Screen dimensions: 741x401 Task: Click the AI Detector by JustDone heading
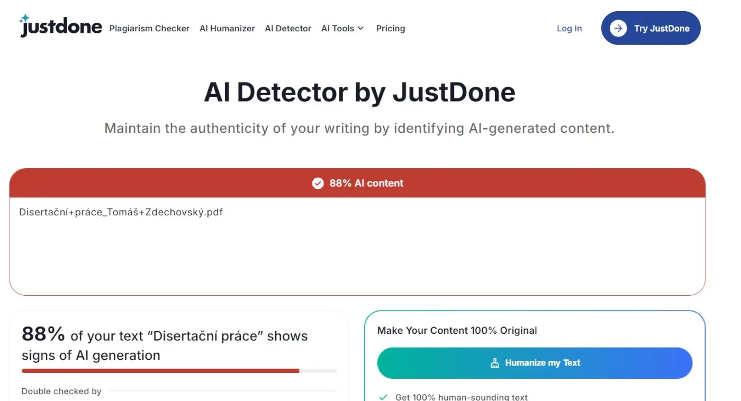click(359, 92)
